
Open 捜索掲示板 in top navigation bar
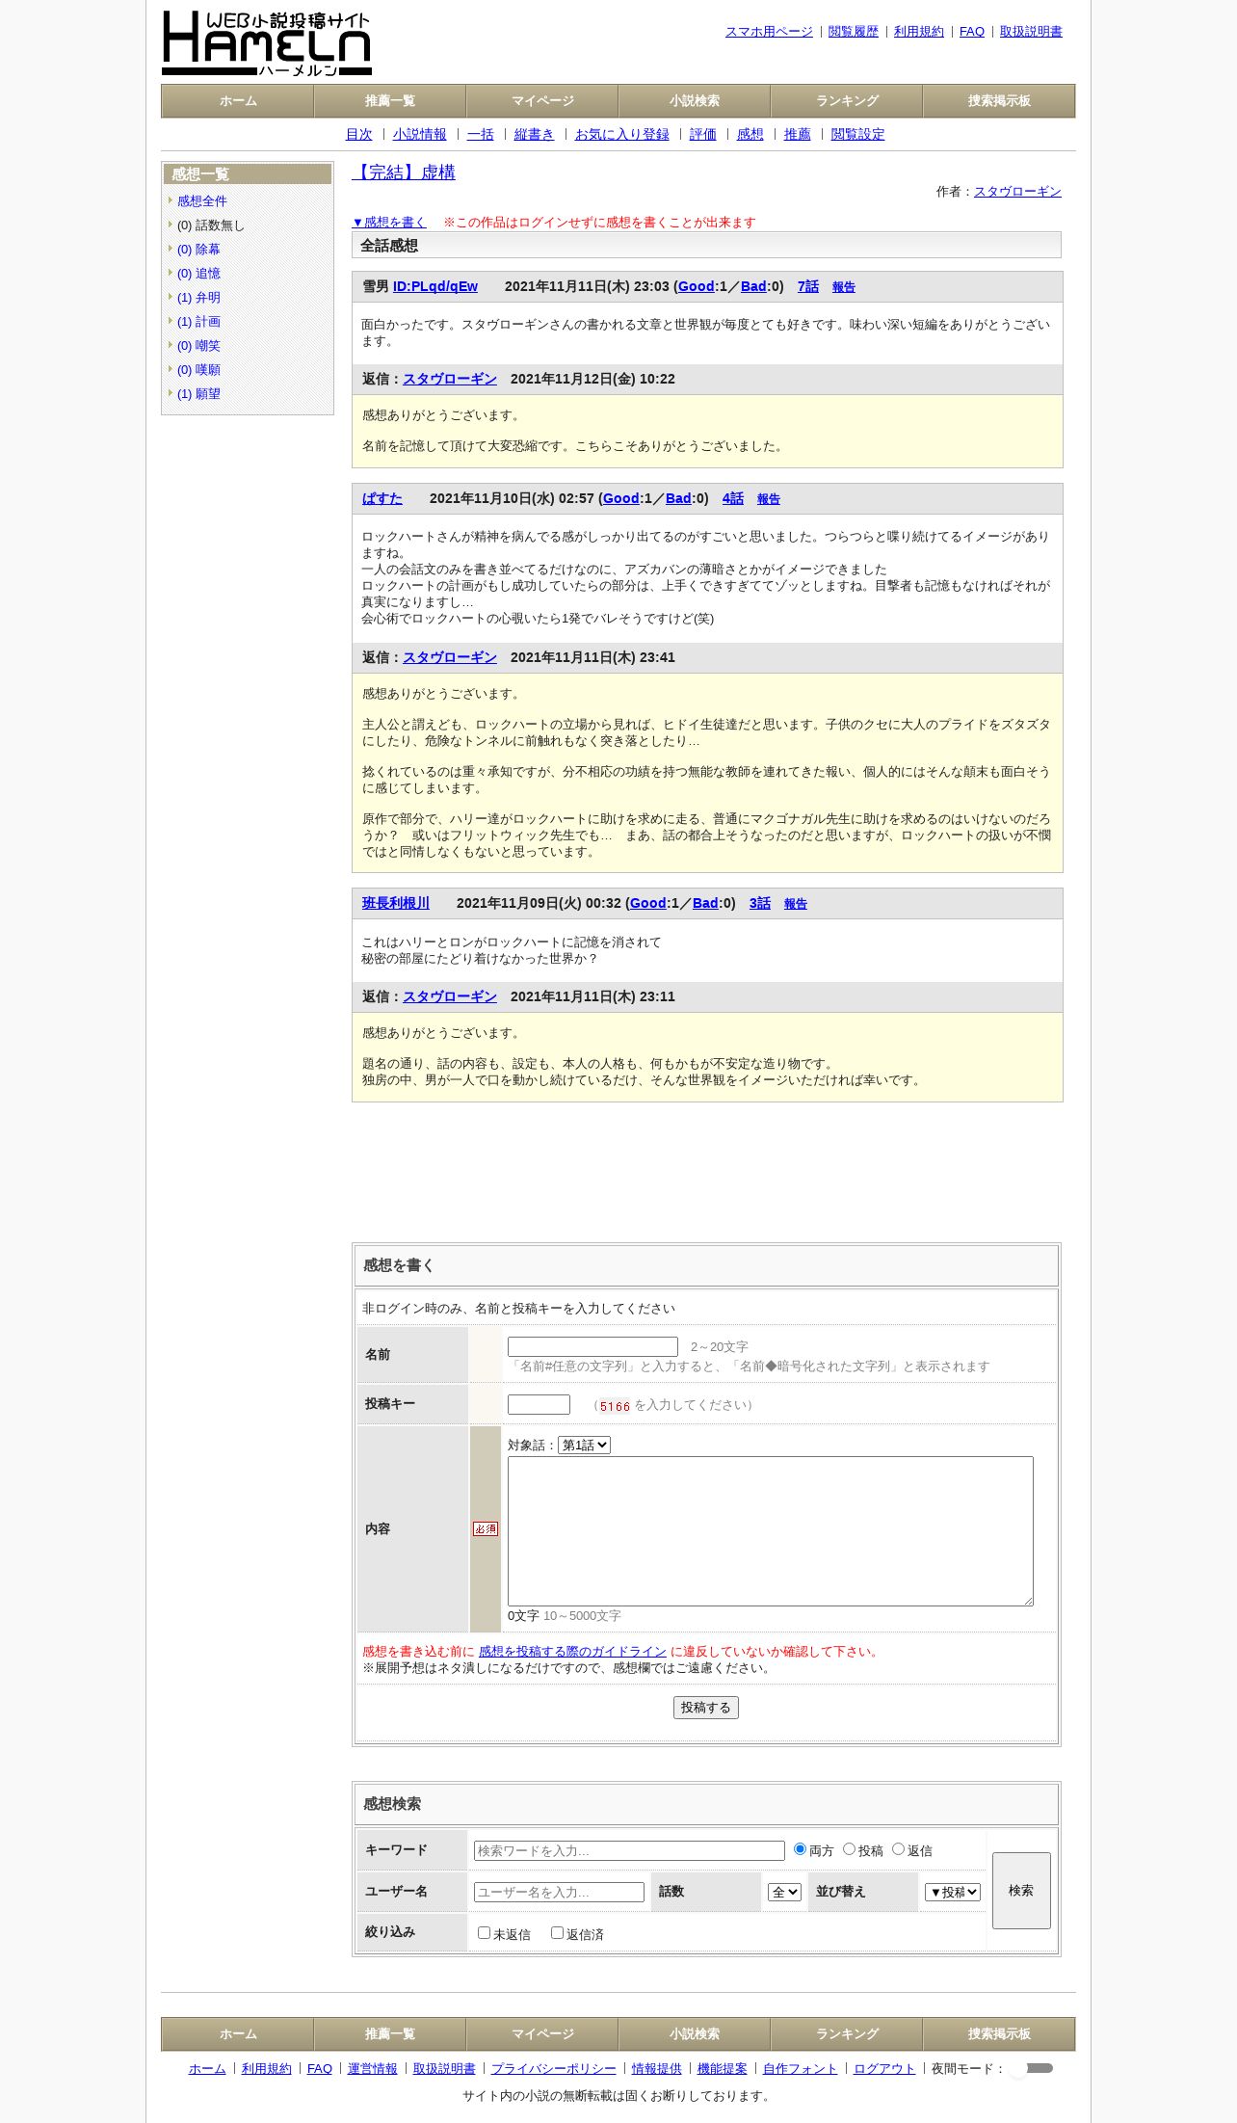[x=999, y=101]
